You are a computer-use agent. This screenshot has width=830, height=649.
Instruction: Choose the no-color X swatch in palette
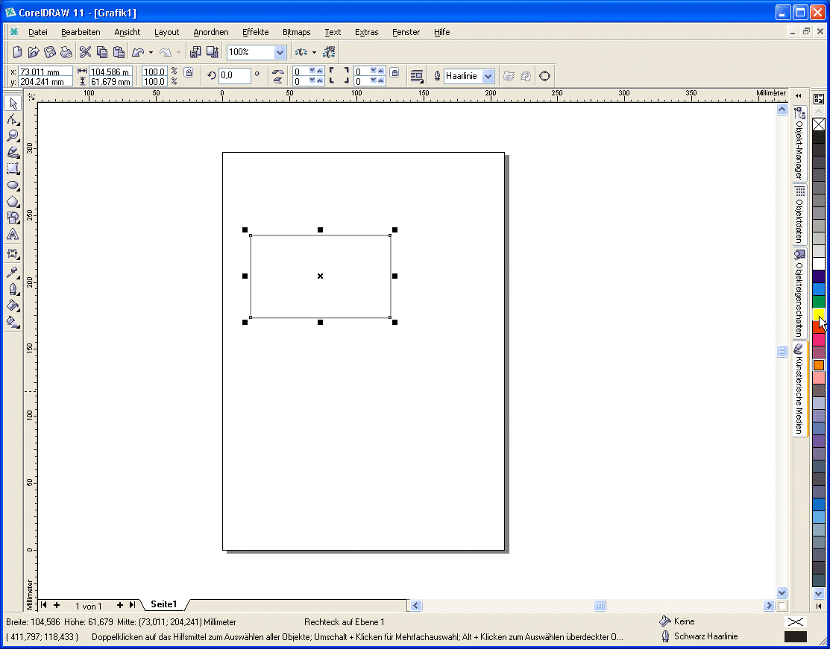[818, 124]
